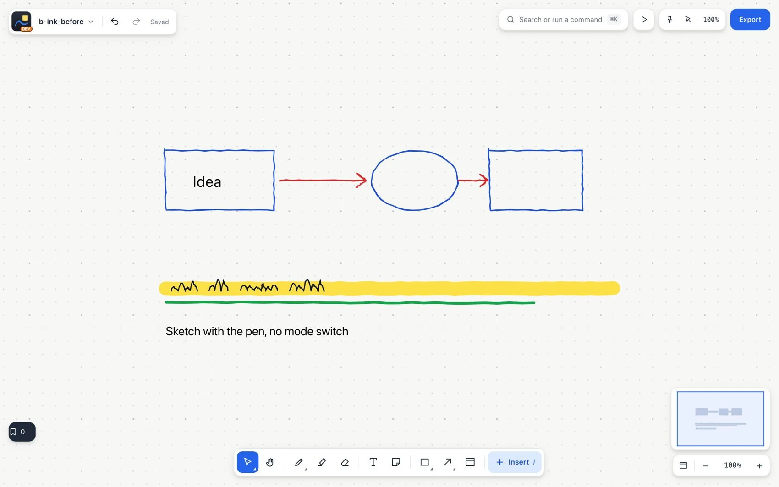Click the cursor icon beside the pin
This screenshot has width=779, height=487.
point(688,19)
